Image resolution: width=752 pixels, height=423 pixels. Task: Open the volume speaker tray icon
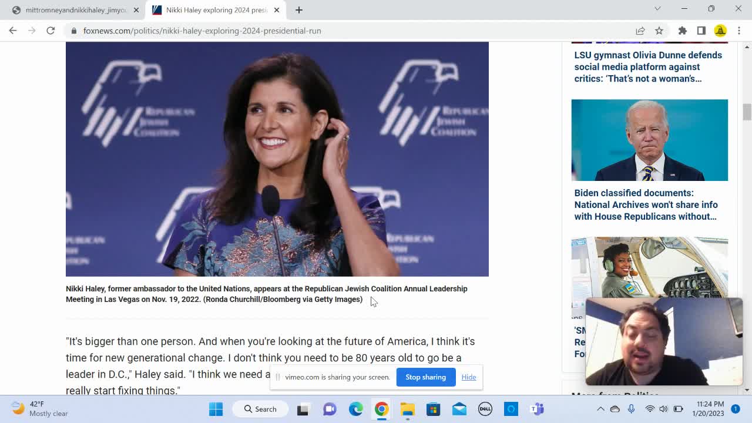tap(663, 409)
